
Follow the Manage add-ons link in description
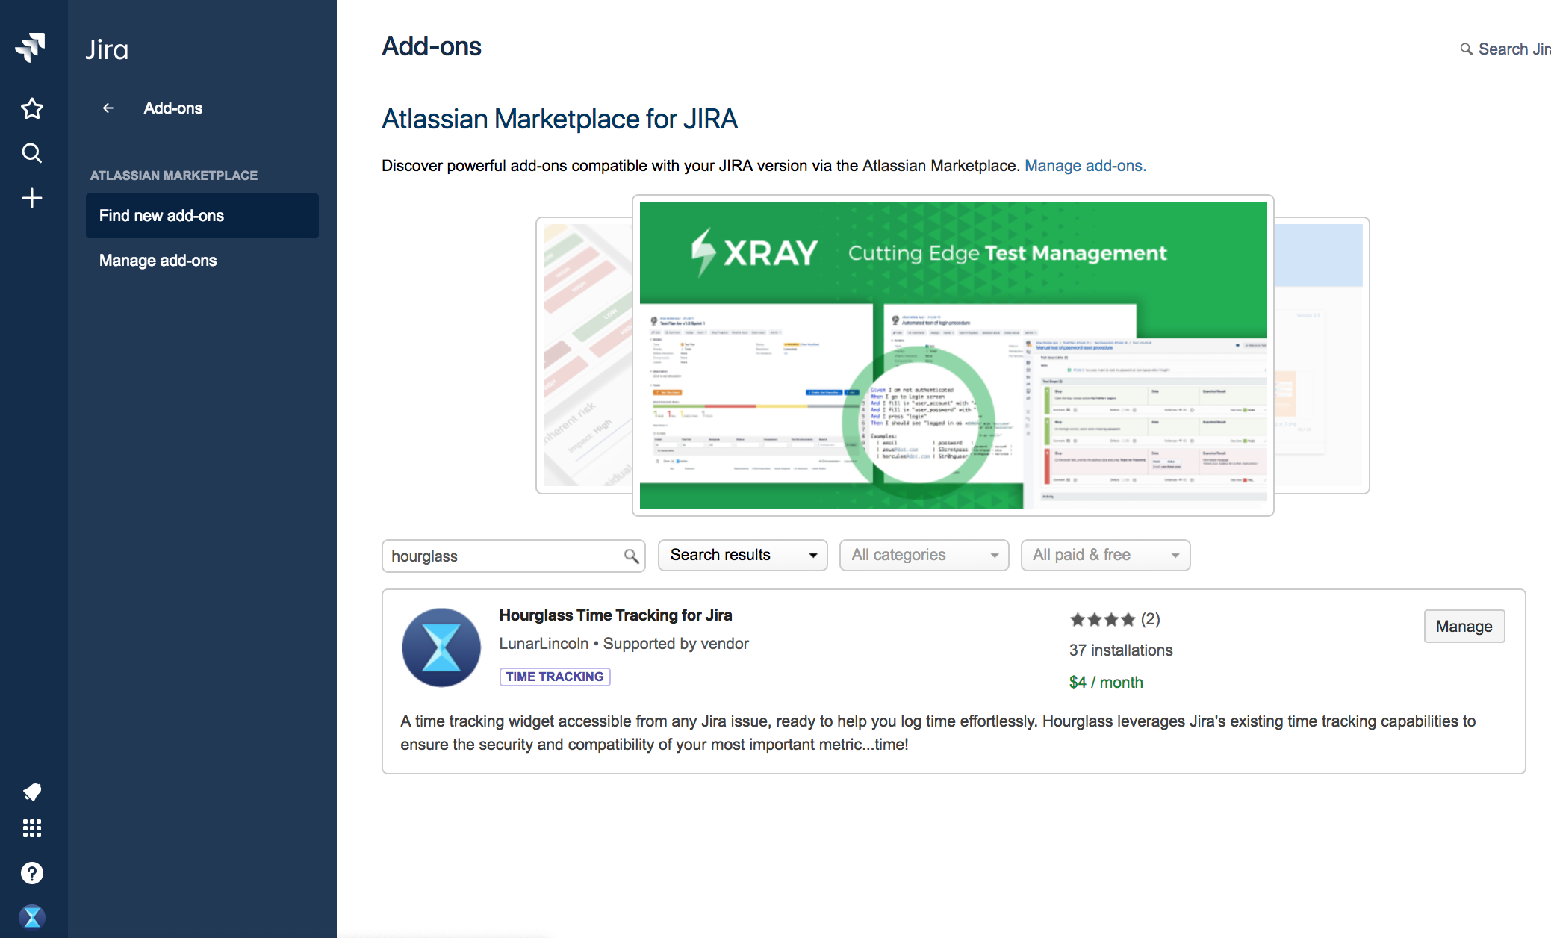click(1085, 166)
